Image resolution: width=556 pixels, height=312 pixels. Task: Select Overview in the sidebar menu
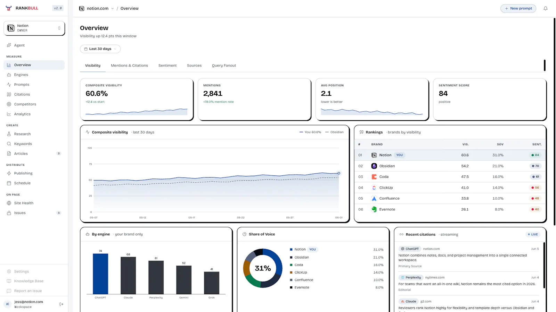pyautogui.click(x=34, y=65)
